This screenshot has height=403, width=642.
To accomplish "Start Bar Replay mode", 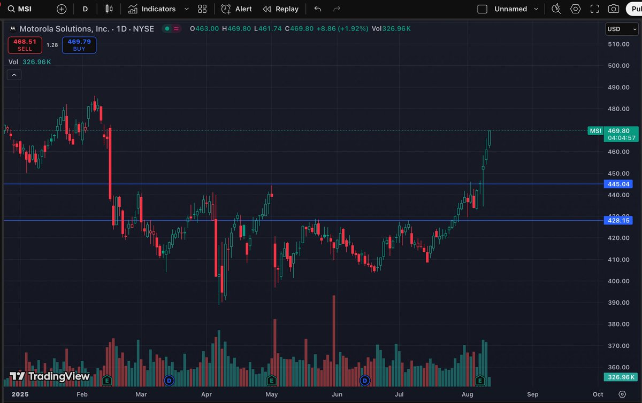I will (281, 9).
